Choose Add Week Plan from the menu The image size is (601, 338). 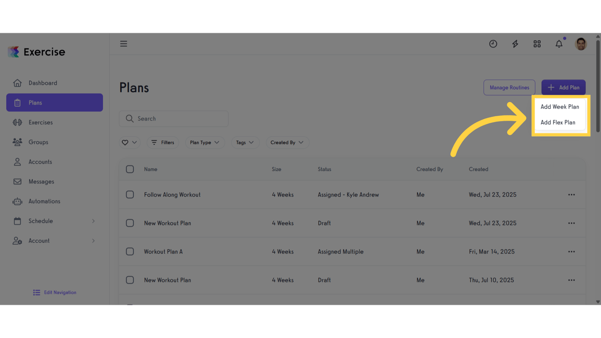[560, 107]
